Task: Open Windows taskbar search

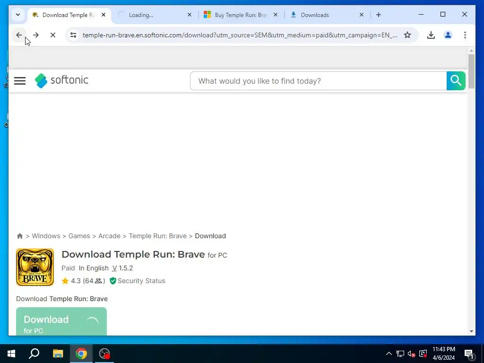Action: 34,354
